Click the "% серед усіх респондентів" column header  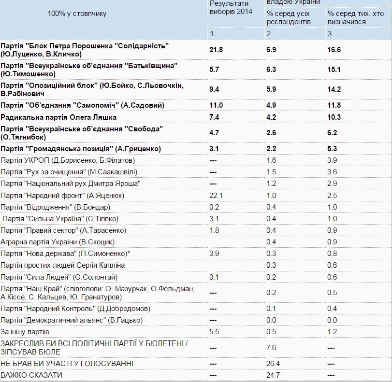point(288,18)
